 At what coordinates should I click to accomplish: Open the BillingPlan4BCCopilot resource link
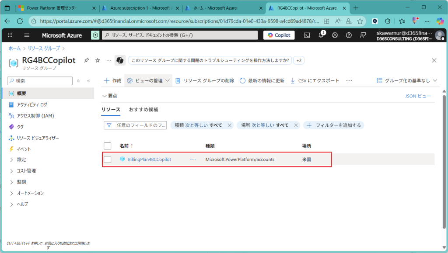[150, 159]
